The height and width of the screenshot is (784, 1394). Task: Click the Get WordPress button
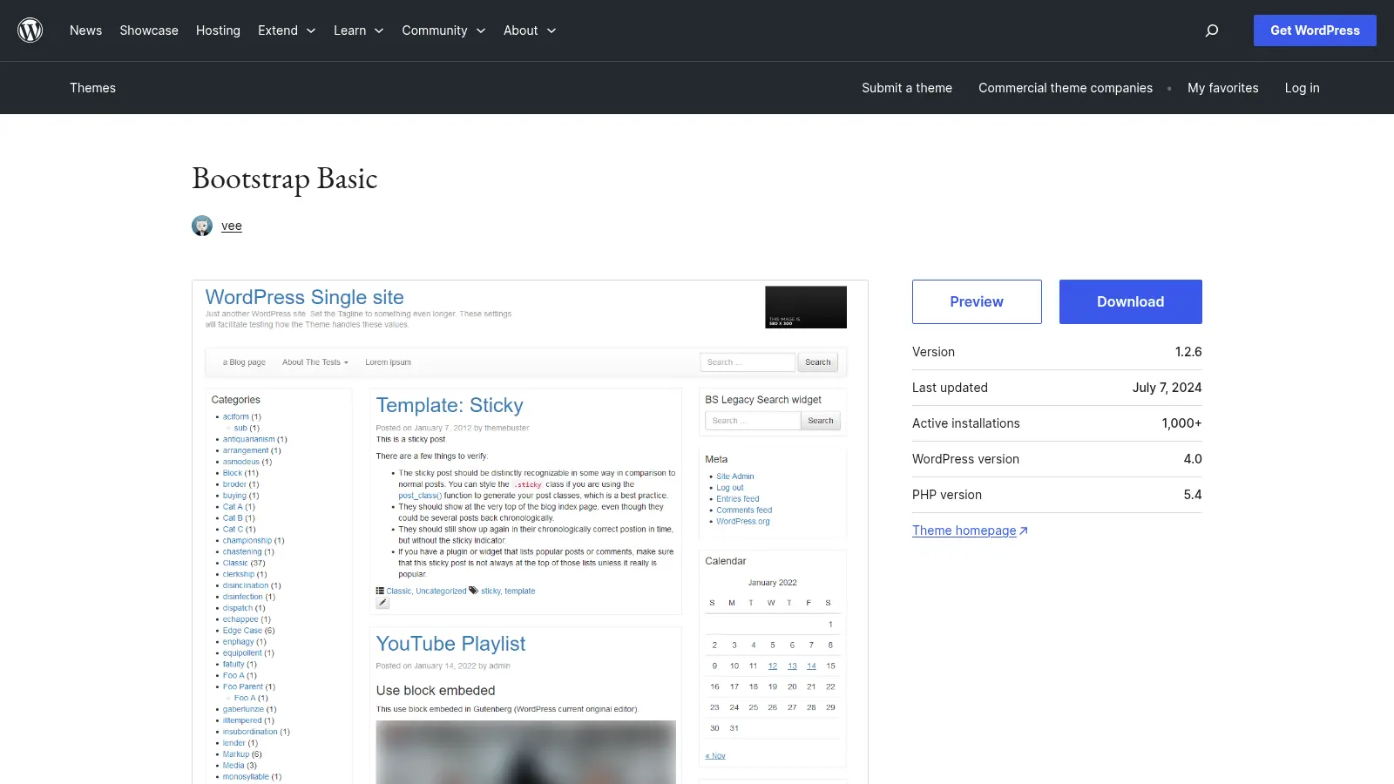tap(1315, 30)
